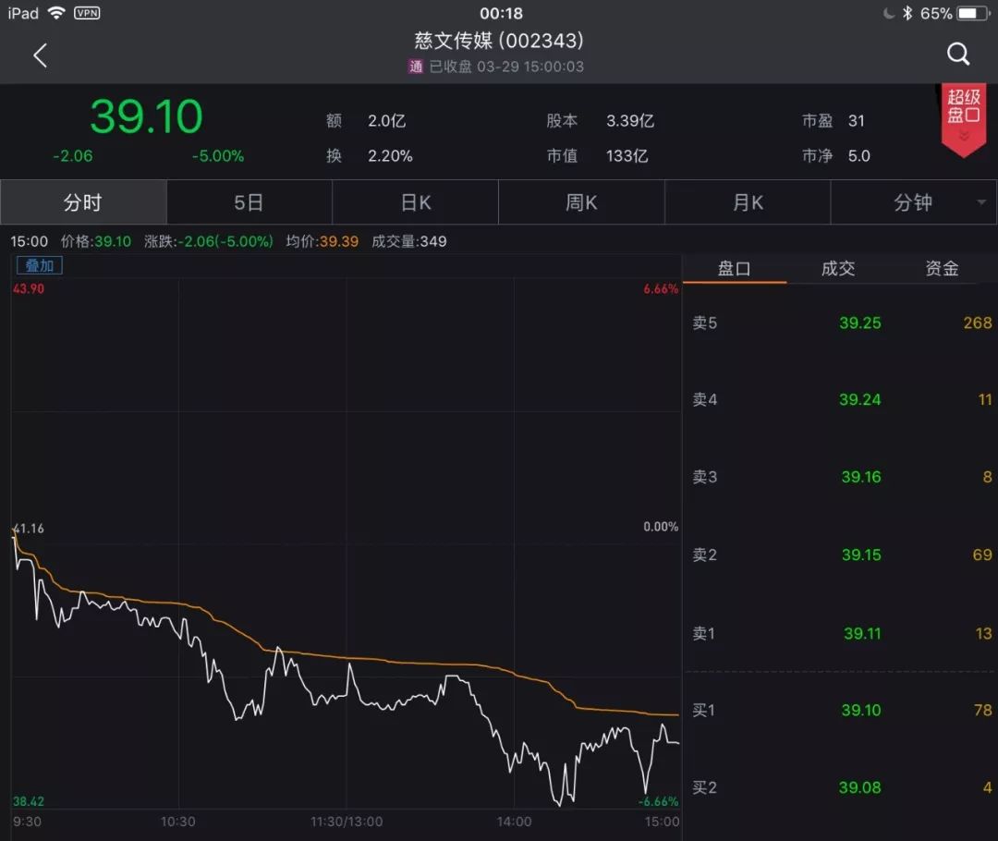The height and width of the screenshot is (841, 998).
Task: Switch to the 分时 chart tab
Action: [x=83, y=202]
